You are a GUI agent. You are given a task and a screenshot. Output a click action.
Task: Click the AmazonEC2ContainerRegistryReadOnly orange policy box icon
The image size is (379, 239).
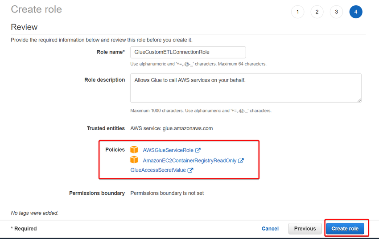pyautogui.click(x=134, y=160)
